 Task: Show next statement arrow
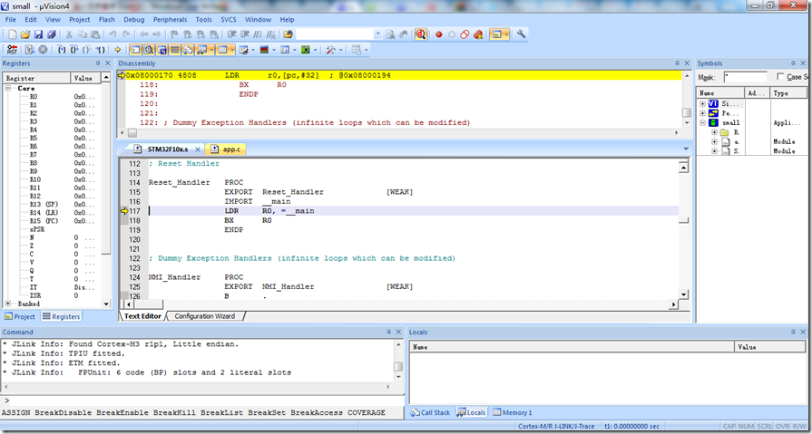pyautogui.click(x=118, y=50)
